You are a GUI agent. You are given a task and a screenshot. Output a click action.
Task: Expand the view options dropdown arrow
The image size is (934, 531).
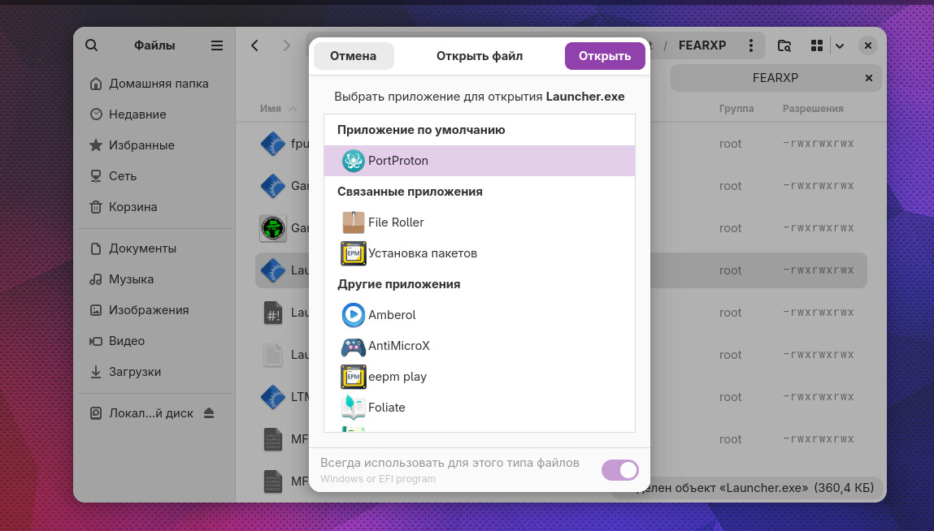[x=840, y=45]
